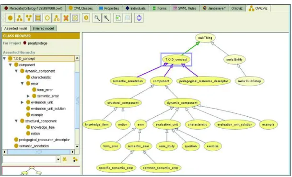Open the Ontoviz tab
292x177 pixels.
click(237, 8)
